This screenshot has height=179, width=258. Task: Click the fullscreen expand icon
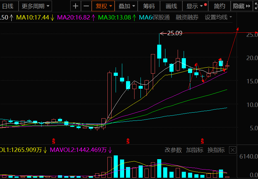[256, 6]
